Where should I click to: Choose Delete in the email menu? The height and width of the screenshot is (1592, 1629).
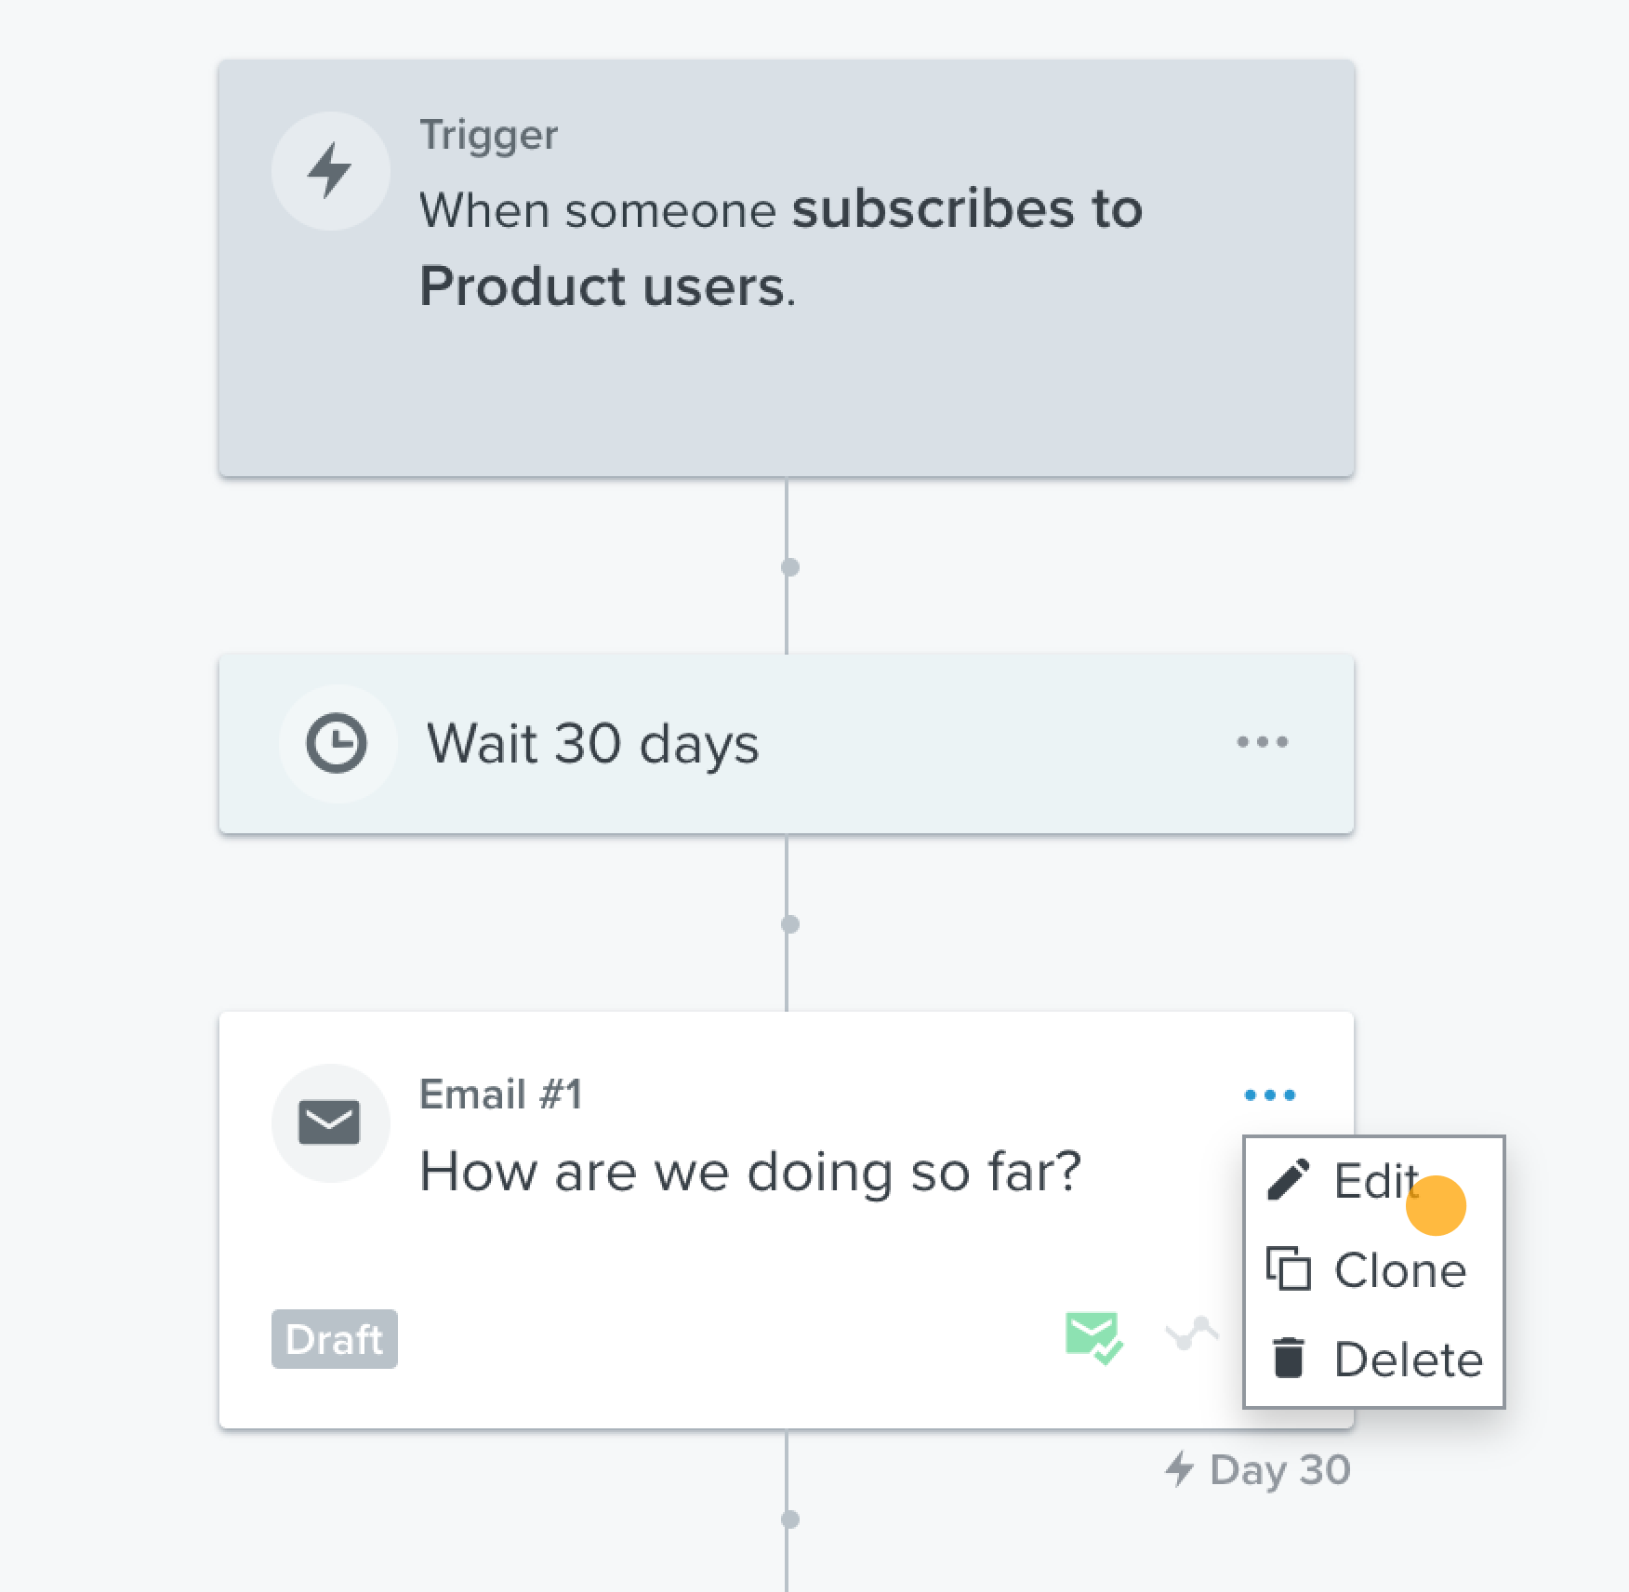[1374, 1360]
